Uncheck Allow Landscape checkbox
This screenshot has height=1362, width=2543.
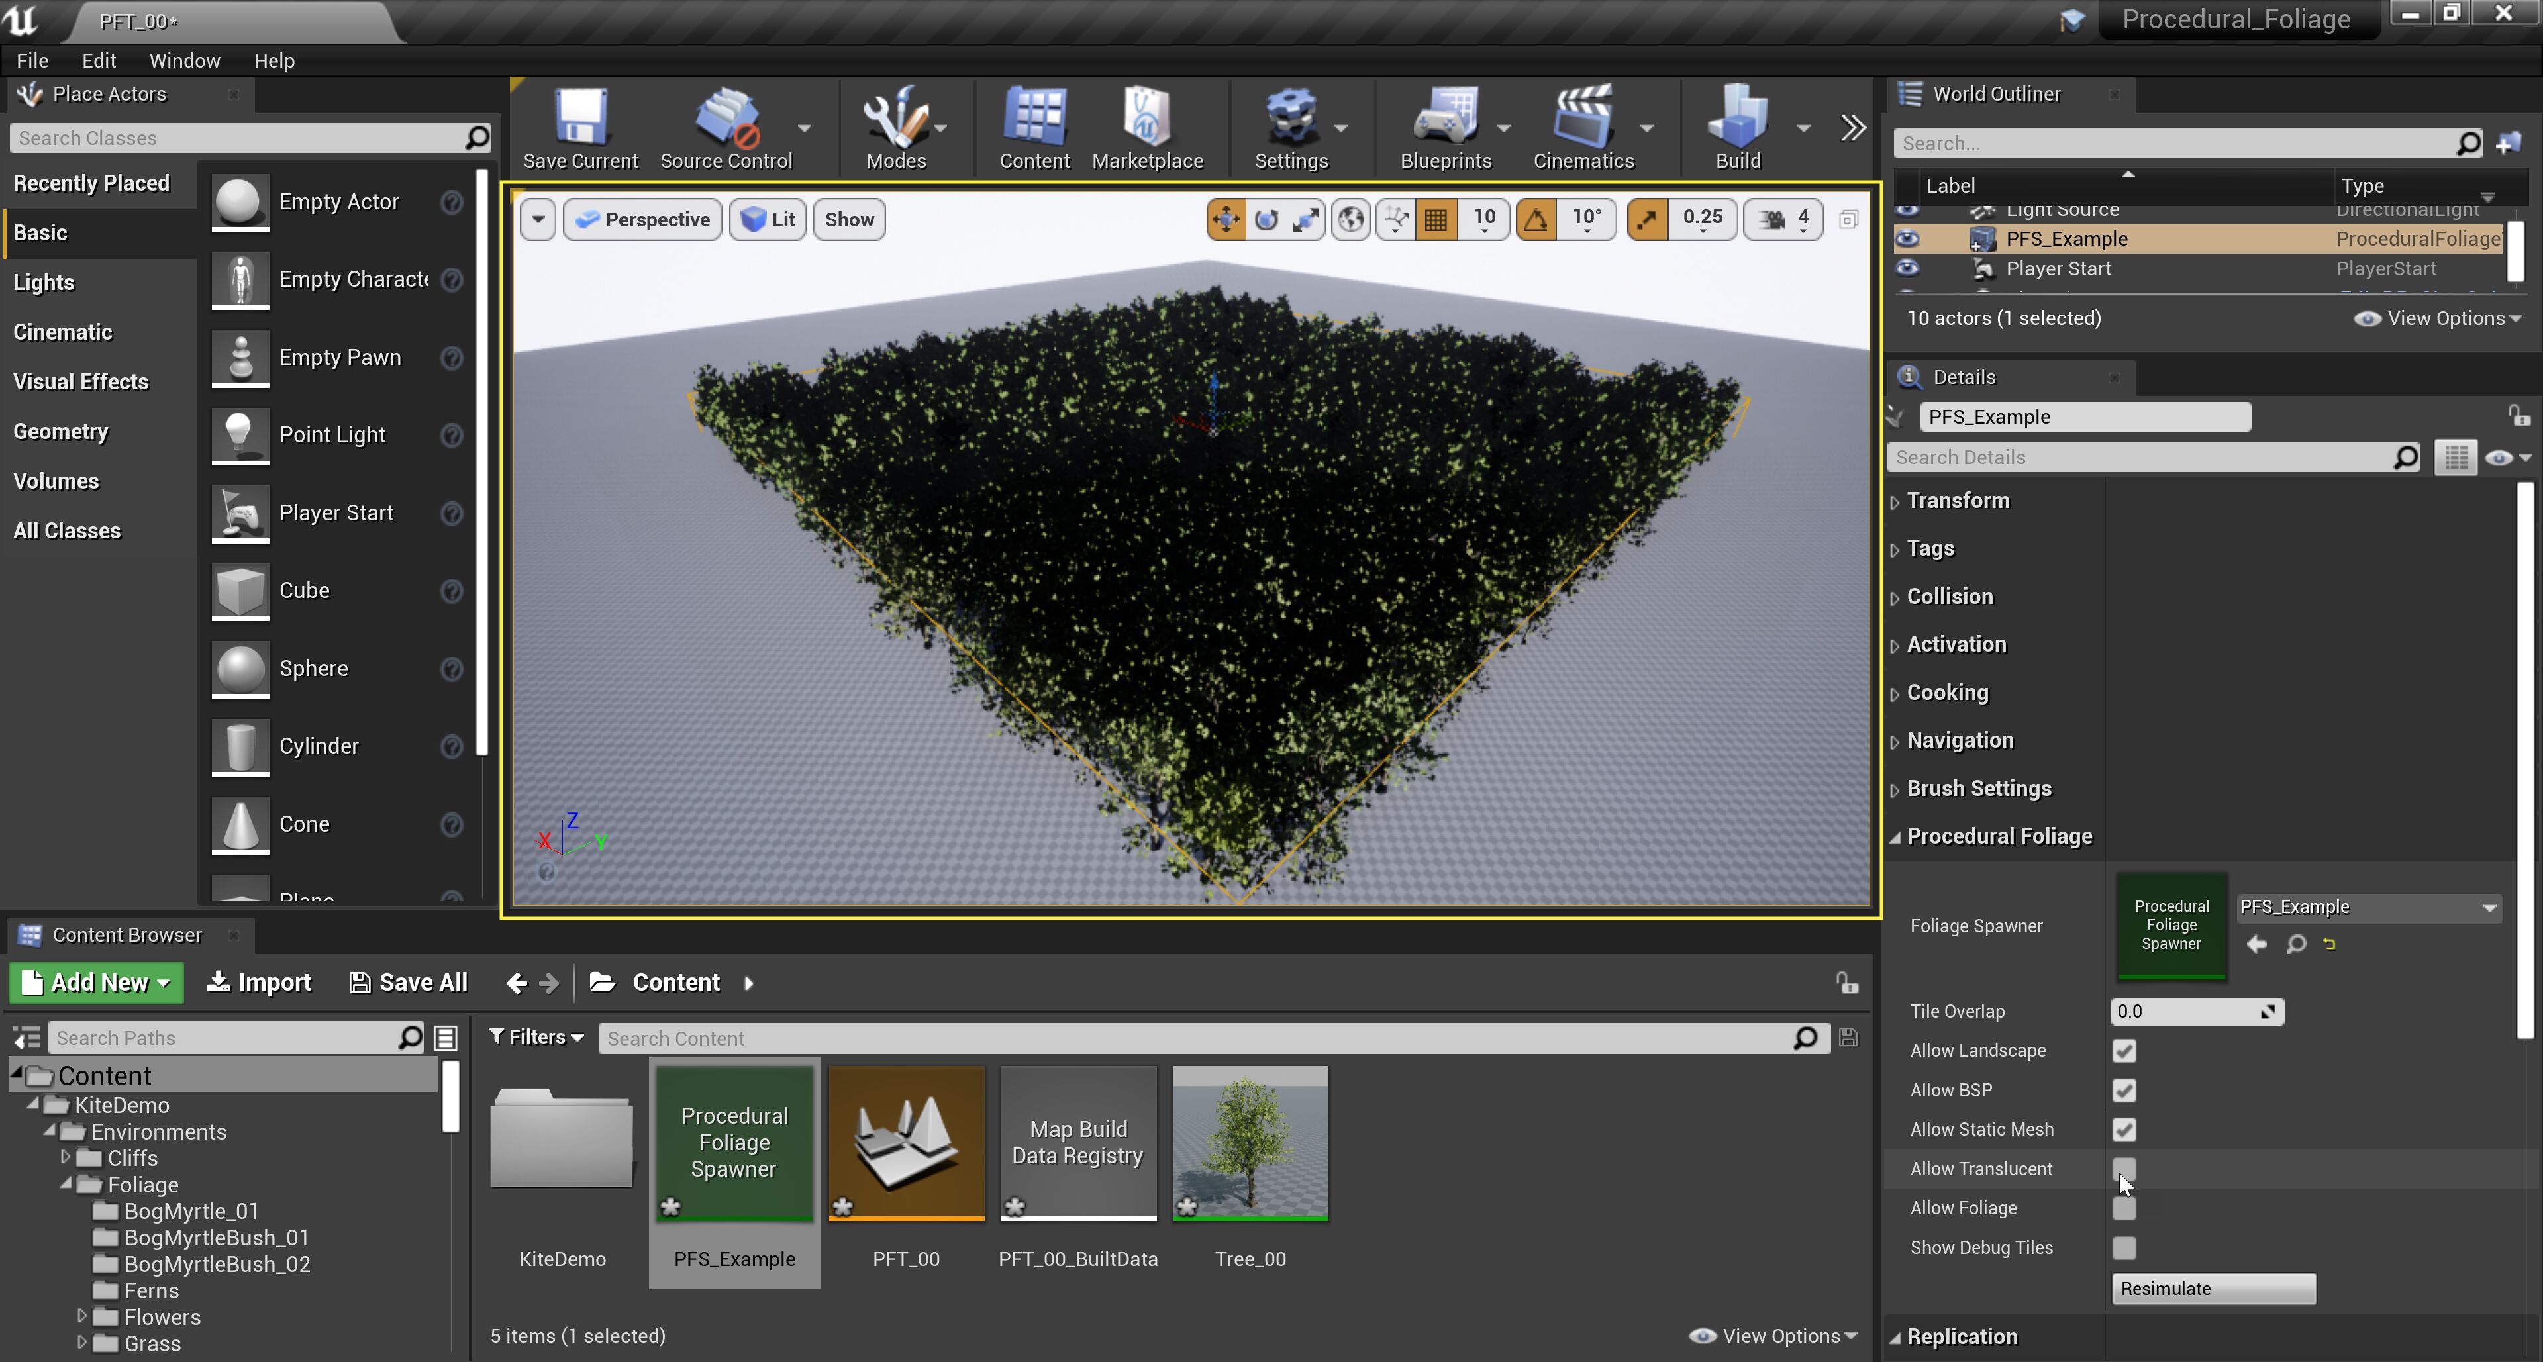pos(2123,1051)
